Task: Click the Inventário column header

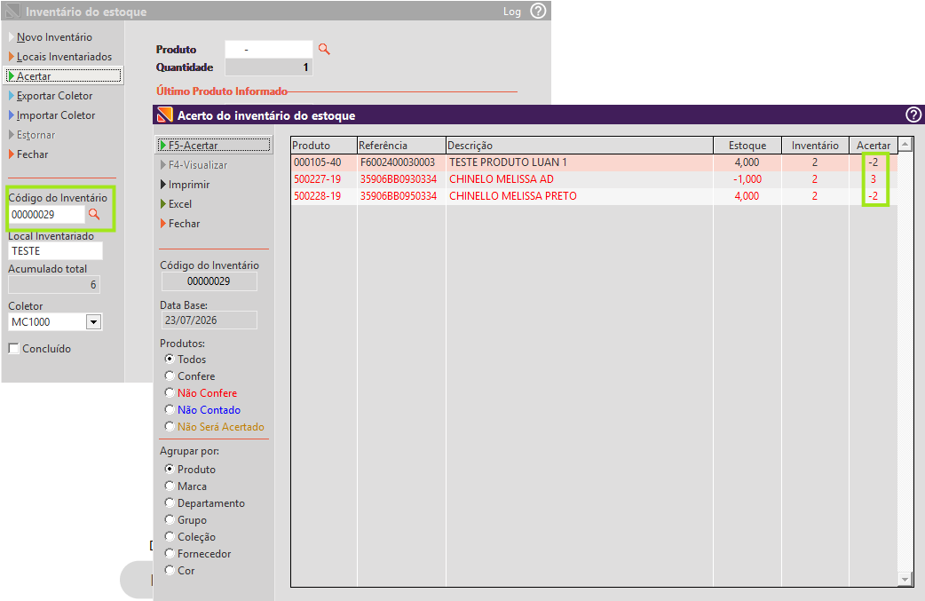Action: [x=815, y=145]
